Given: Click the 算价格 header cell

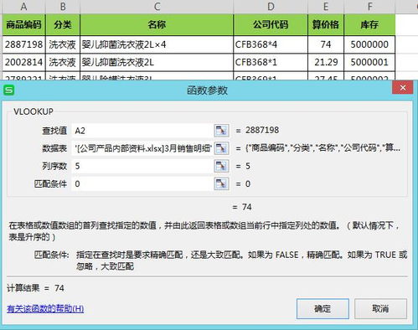Looking at the screenshot, I should (326, 24).
